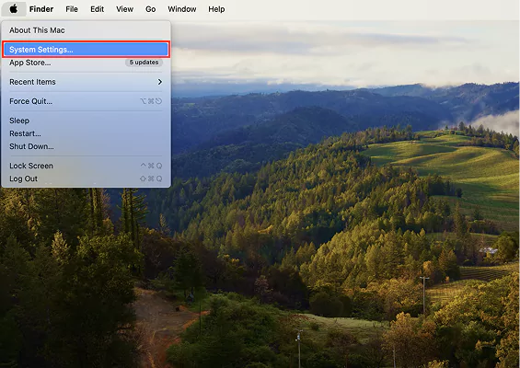The height and width of the screenshot is (368, 520).
Task: Open App Store menu entry
Action: [x=86, y=63]
